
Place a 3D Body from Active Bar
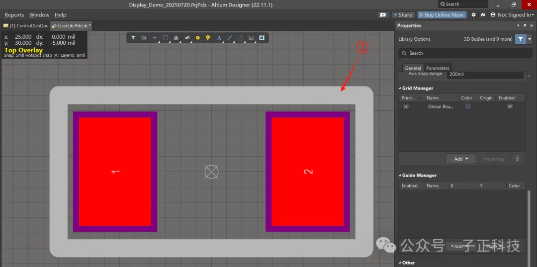tap(187, 38)
